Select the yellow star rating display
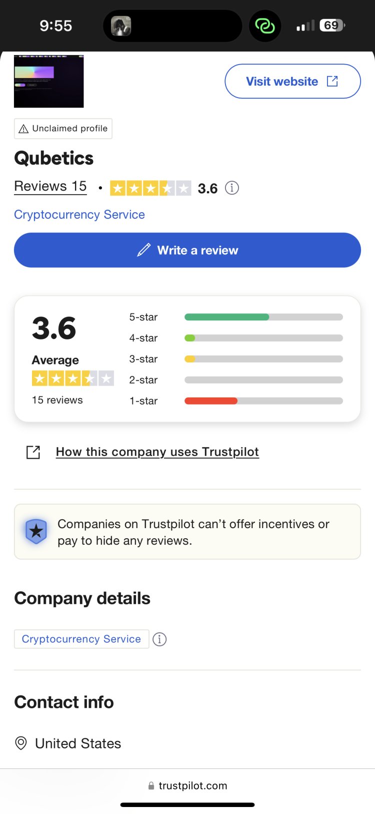The height and width of the screenshot is (814, 375). tap(150, 188)
